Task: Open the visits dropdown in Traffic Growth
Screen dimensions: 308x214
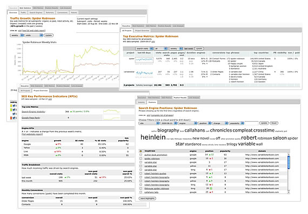Action: [34, 35]
